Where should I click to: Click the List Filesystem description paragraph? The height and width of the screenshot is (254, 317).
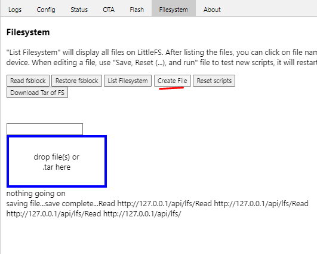pos(162,57)
